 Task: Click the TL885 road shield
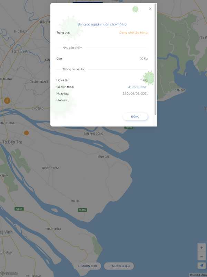[82, 210]
